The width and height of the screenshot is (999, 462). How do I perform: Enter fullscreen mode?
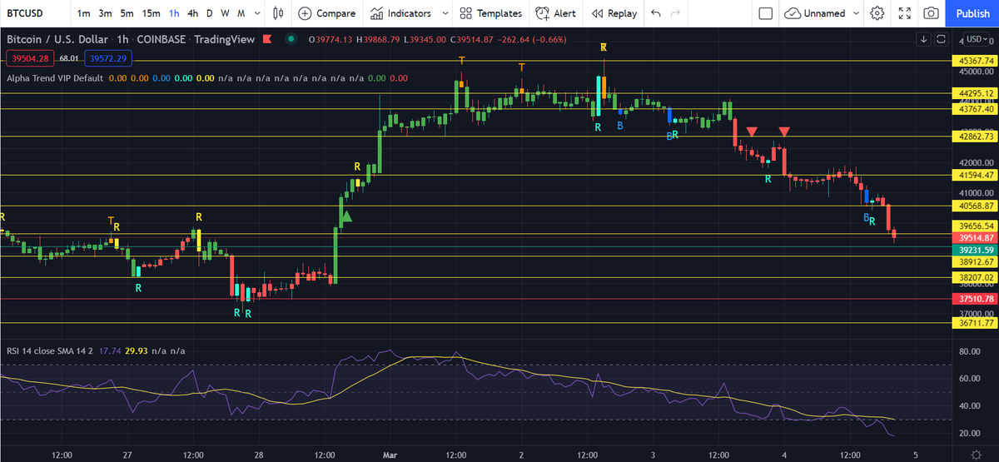coord(906,13)
